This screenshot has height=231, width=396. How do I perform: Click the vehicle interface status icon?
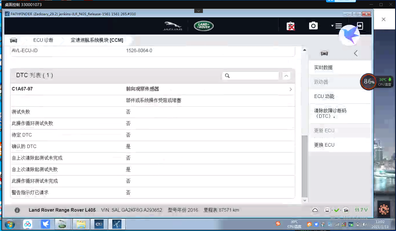point(346,210)
